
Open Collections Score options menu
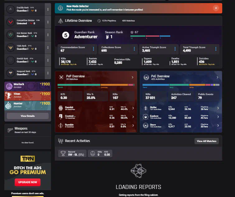coord(134,49)
